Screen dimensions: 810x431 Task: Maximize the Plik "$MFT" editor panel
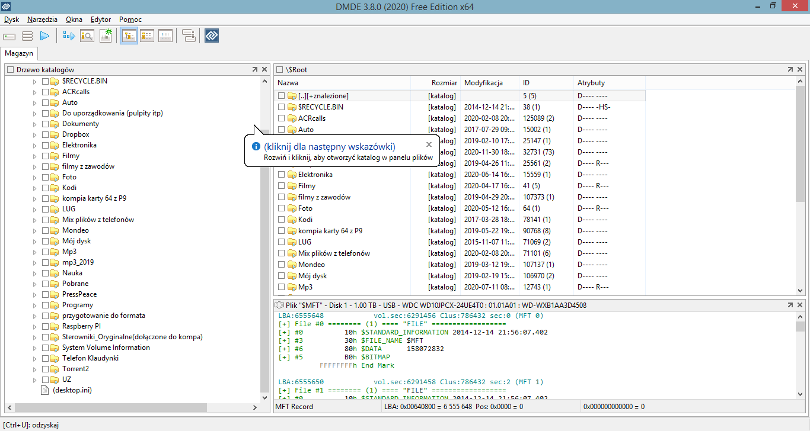click(x=790, y=305)
